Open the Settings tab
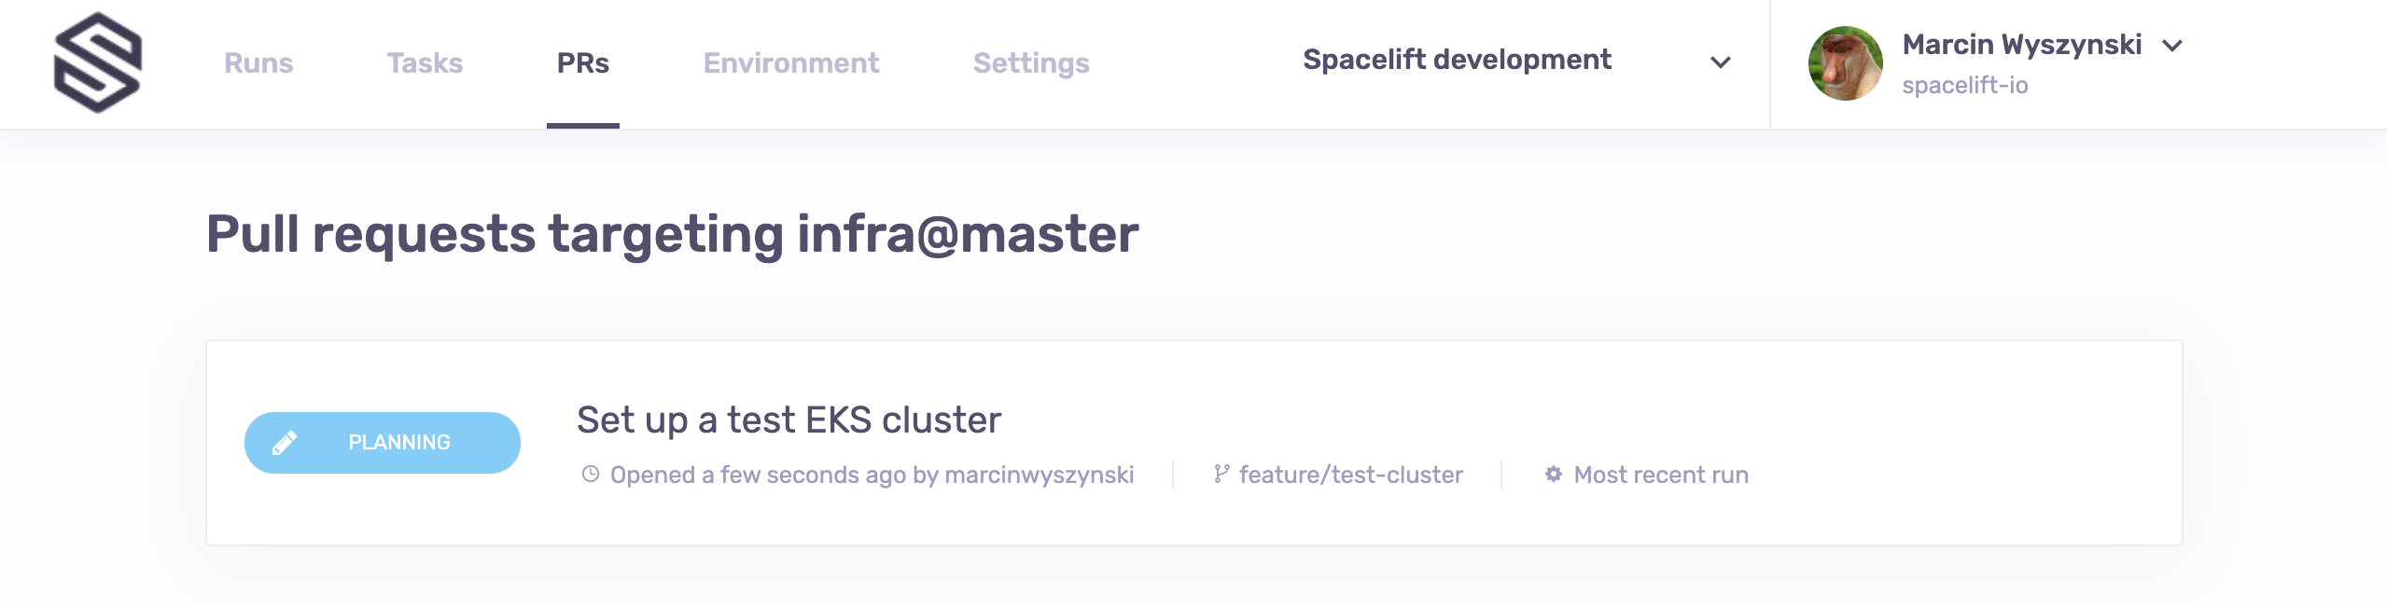The width and height of the screenshot is (2387, 606). pyautogui.click(x=1031, y=63)
